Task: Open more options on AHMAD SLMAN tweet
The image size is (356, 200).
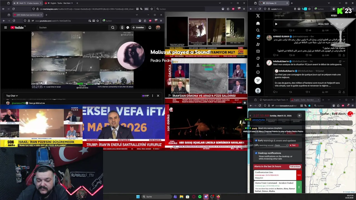Action: click(x=344, y=36)
